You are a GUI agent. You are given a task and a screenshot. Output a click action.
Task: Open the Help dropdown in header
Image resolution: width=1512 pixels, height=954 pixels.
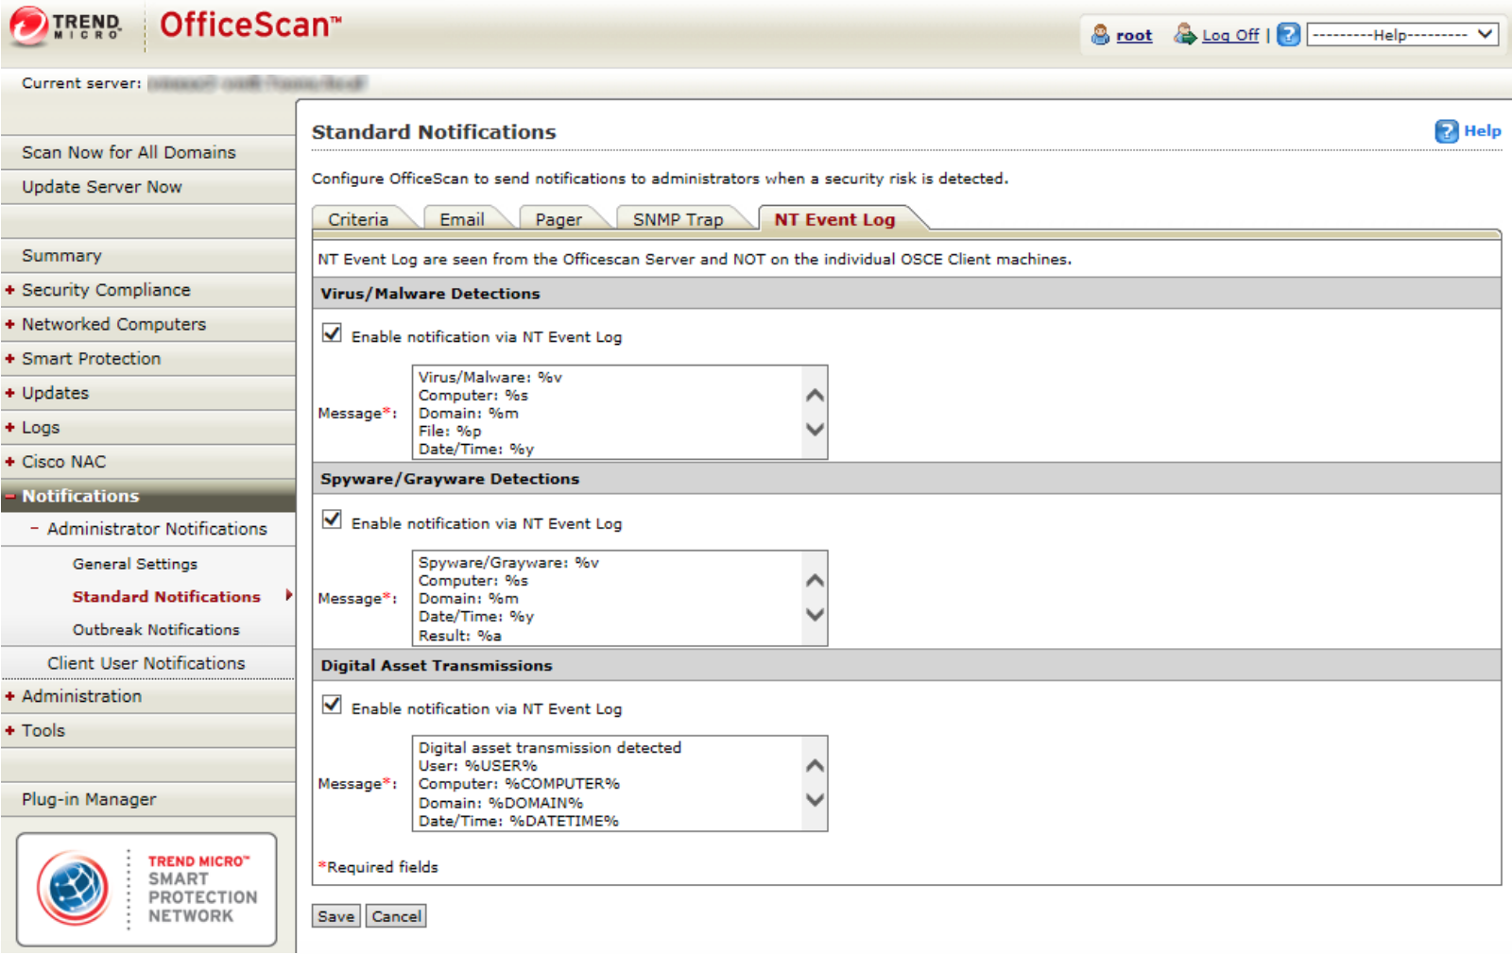pos(1402,35)
